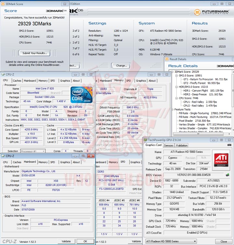234x245 pixels.
Task: Collapse the SM2.0 Score tree node
Action: click(176, 75)
